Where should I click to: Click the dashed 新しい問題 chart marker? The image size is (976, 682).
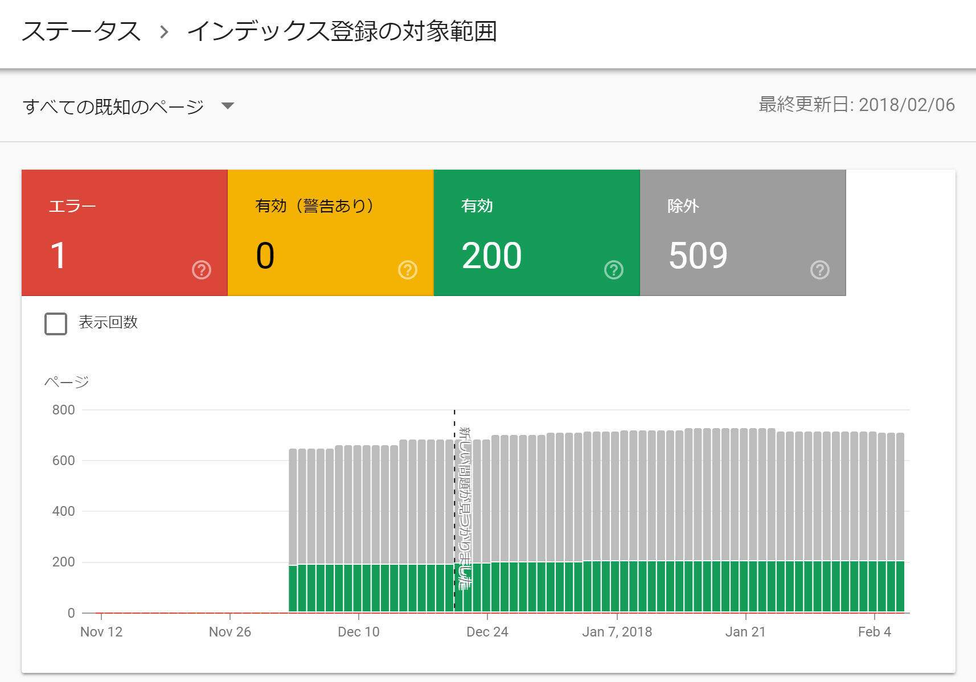[454, 510]
